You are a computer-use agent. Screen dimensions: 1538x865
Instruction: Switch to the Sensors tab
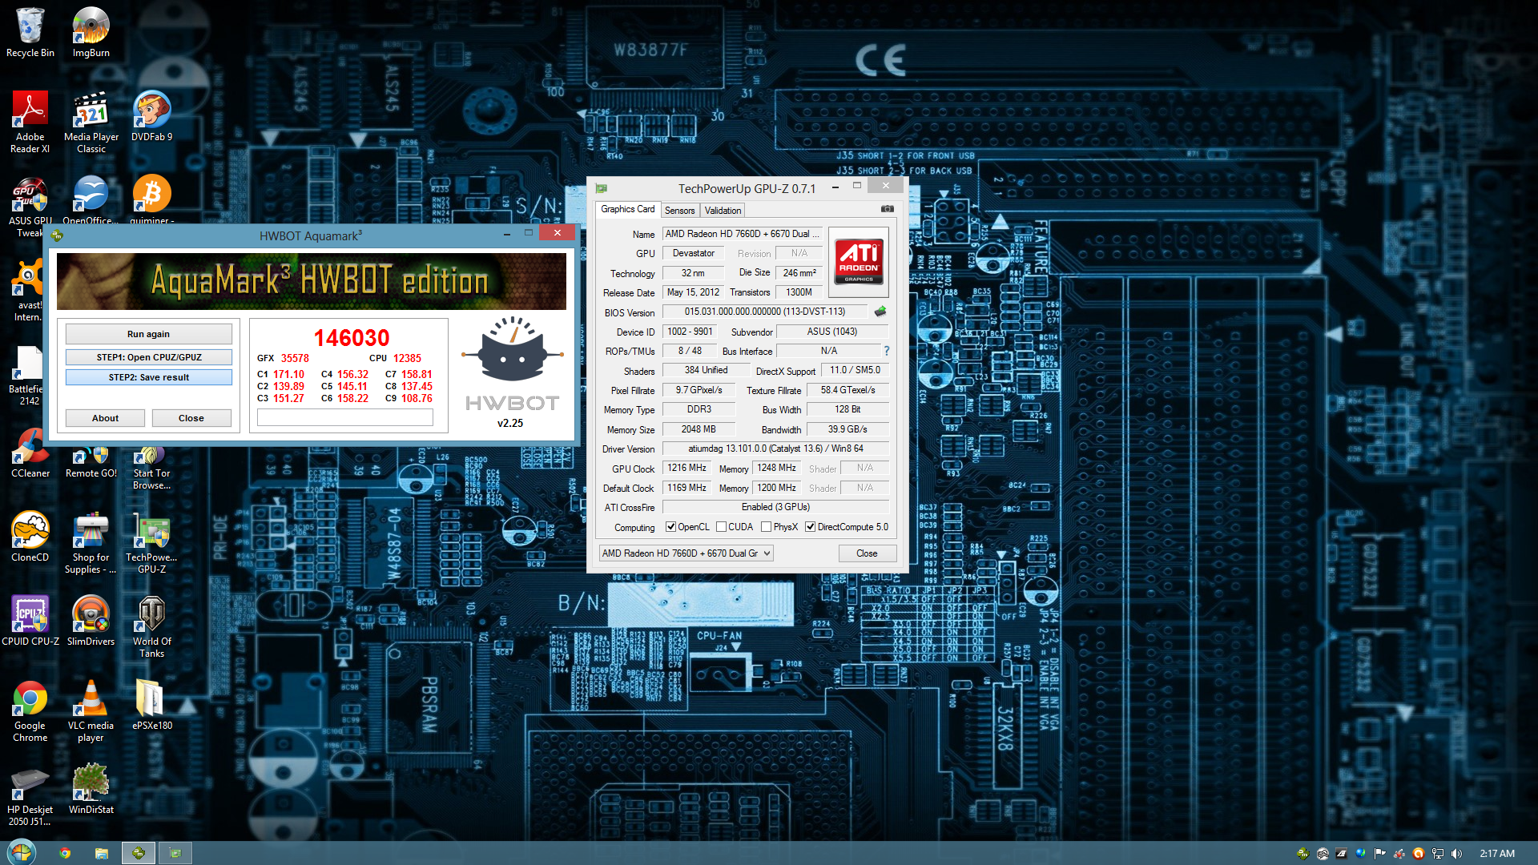click(x=679, y=211)
